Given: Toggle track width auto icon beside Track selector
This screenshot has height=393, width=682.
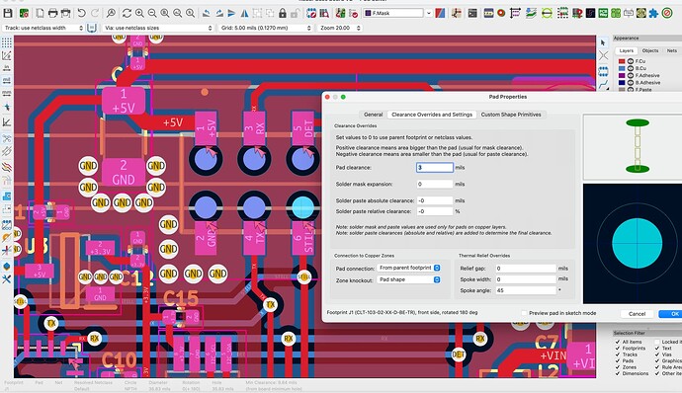Looking at the screenshot, I should 91,28.
